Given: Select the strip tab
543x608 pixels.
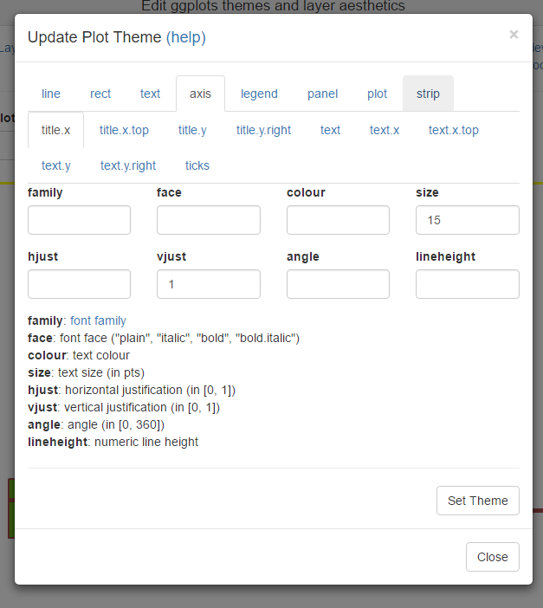Looking at the screenshot, I should 428,94.
